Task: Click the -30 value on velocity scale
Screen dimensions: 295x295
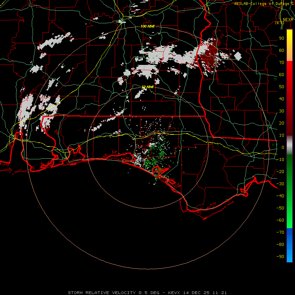Action: 280,184
